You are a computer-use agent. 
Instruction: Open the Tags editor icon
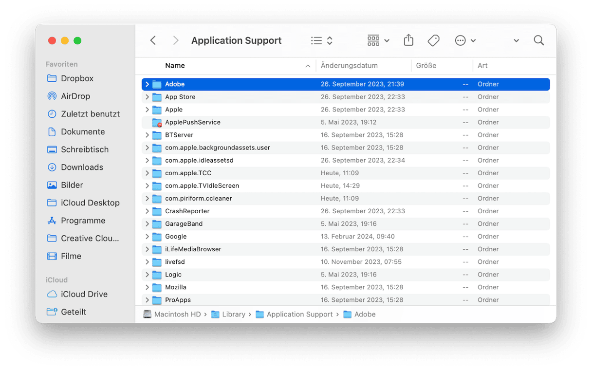tap(433, 41)
